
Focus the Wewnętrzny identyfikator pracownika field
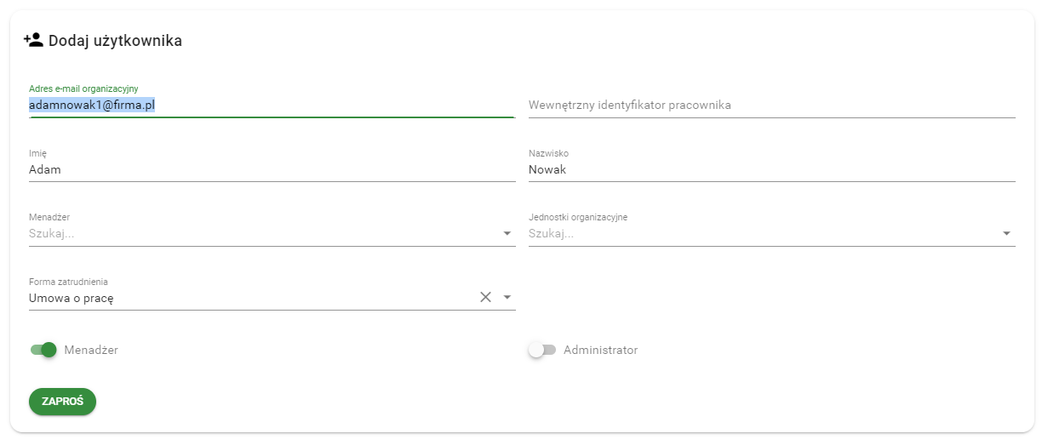tap(770, 106)
